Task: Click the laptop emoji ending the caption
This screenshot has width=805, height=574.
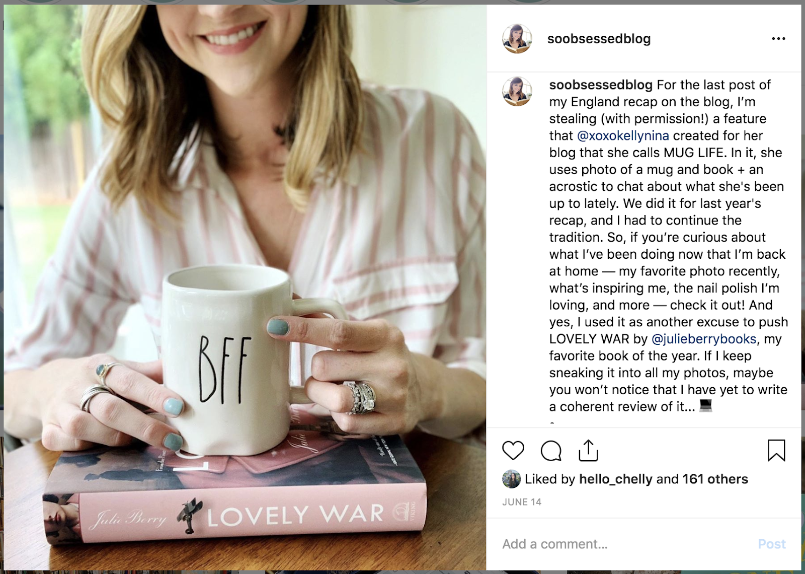Action: (x=706, y=406)
